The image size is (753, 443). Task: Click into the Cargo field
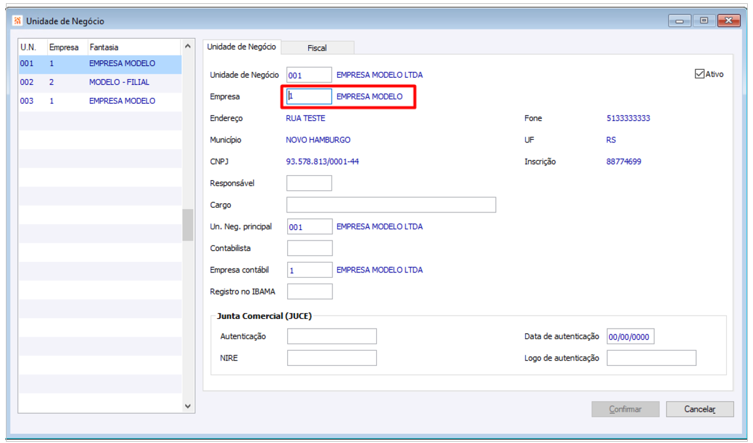point(391,205)
